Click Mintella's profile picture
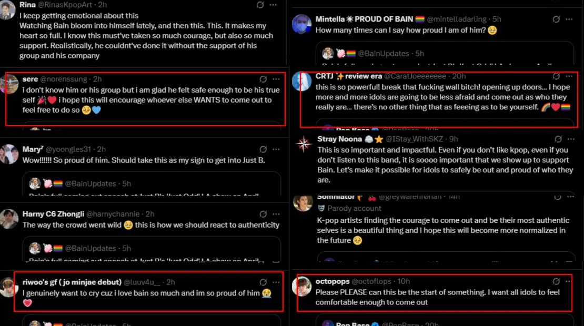This screenshot has width=584, height=326. click(302, 25)
